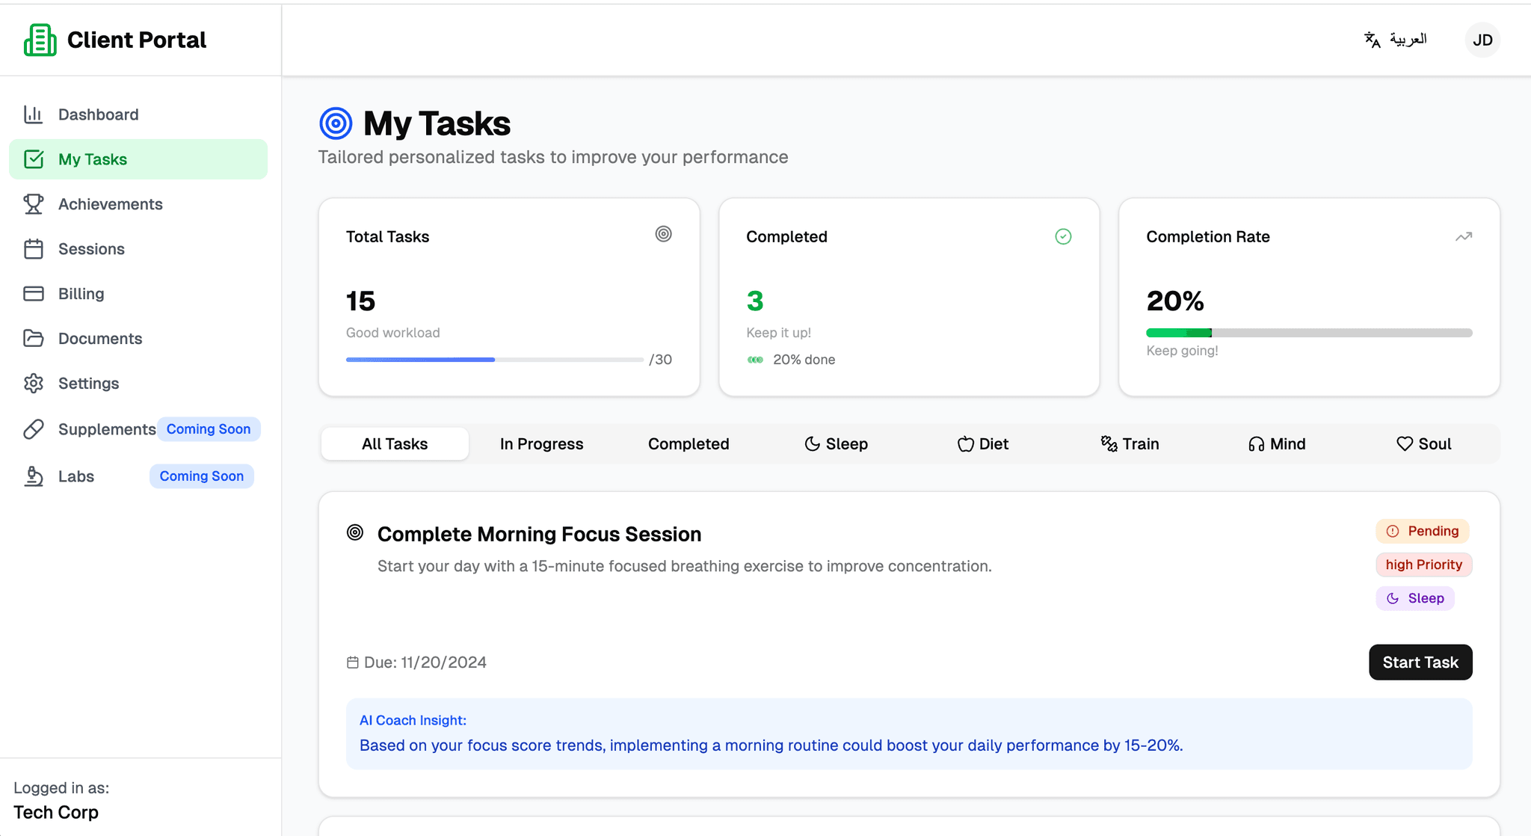Select the Achievements trophy icon
This screenshot has width=1531, height=836.
34,203
